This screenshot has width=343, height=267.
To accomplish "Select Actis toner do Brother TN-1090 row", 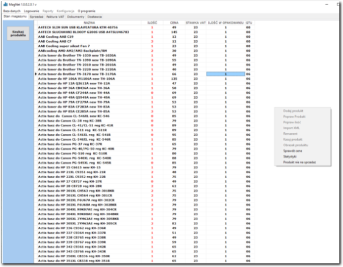I will (x=144, y=60).
